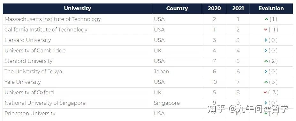The image size is (296, 121).
Task: Click the red down arrow for Caltech
Action: 266,30
